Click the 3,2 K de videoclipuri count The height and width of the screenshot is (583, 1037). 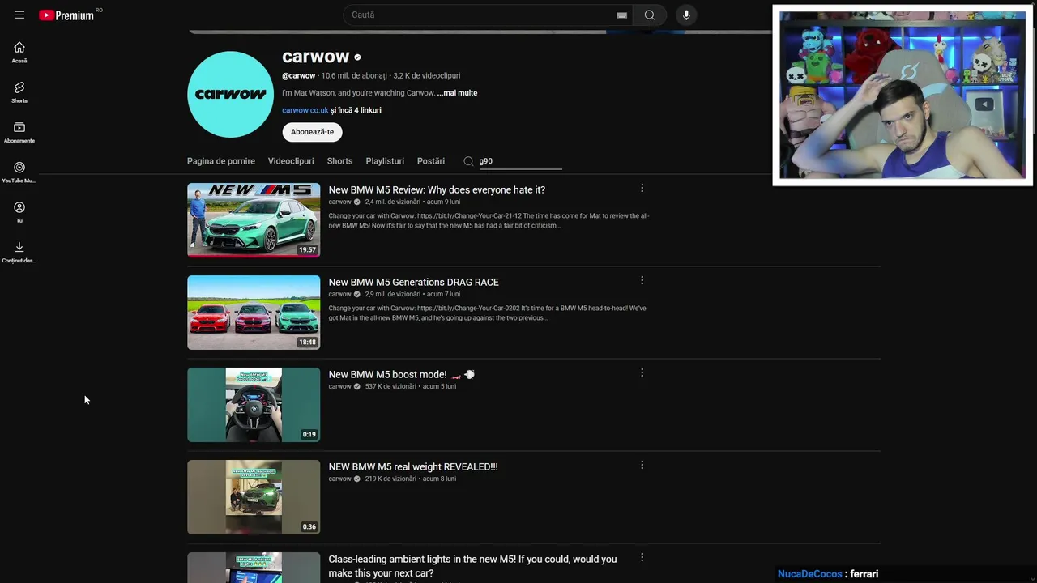(x=427, y=76)
